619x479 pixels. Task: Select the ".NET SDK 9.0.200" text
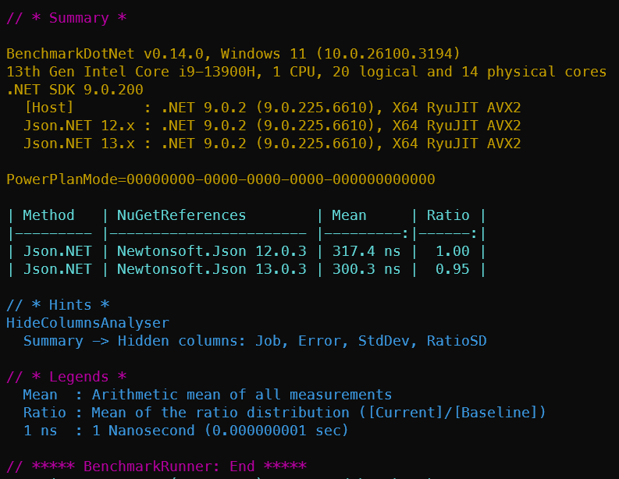point(75,90)
